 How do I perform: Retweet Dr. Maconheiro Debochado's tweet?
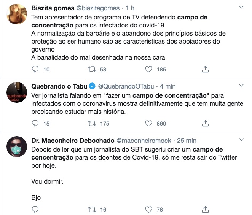tap(91, 209)
